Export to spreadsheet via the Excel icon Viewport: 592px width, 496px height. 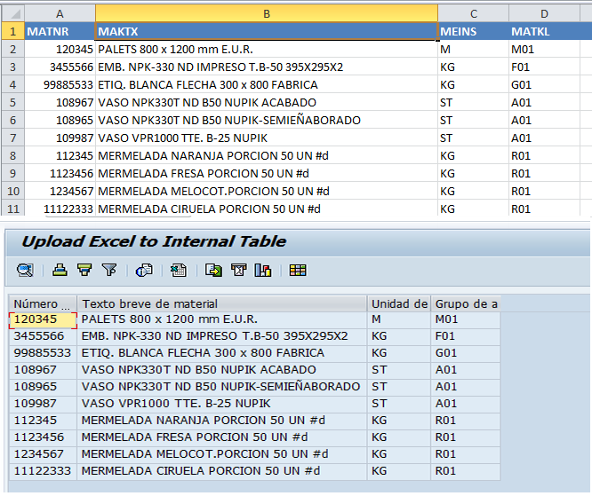coord(179,271)
